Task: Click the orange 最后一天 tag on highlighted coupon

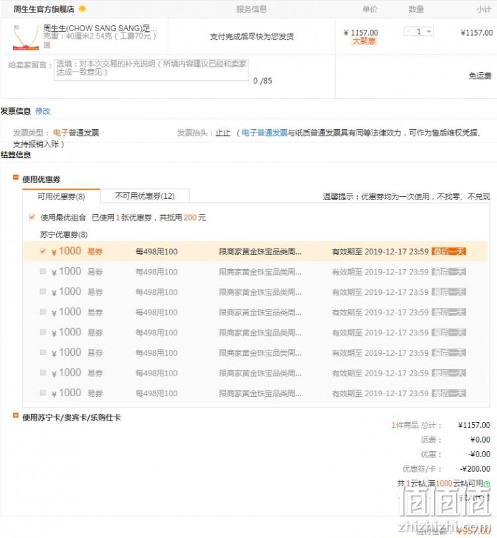Action: point(449,252)
